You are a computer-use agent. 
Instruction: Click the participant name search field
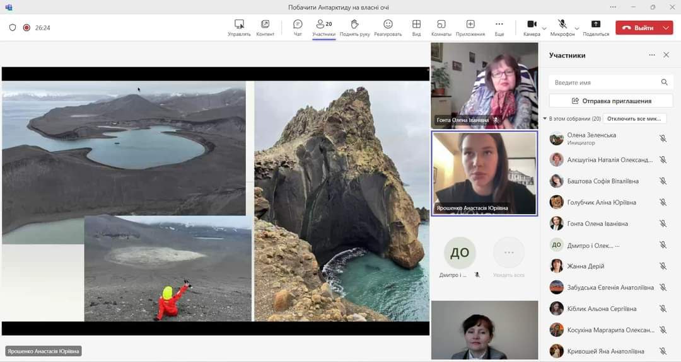click(605, 82)
